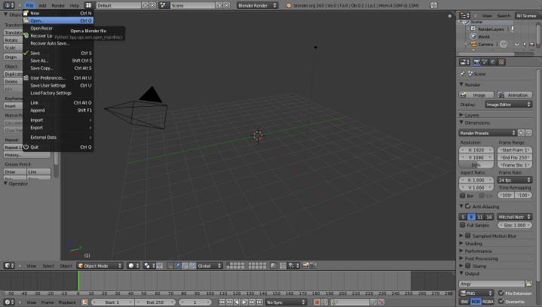Toggle the Camera visibility eye in Outliner
Screen dimensions: 542x307
point(517,44)
